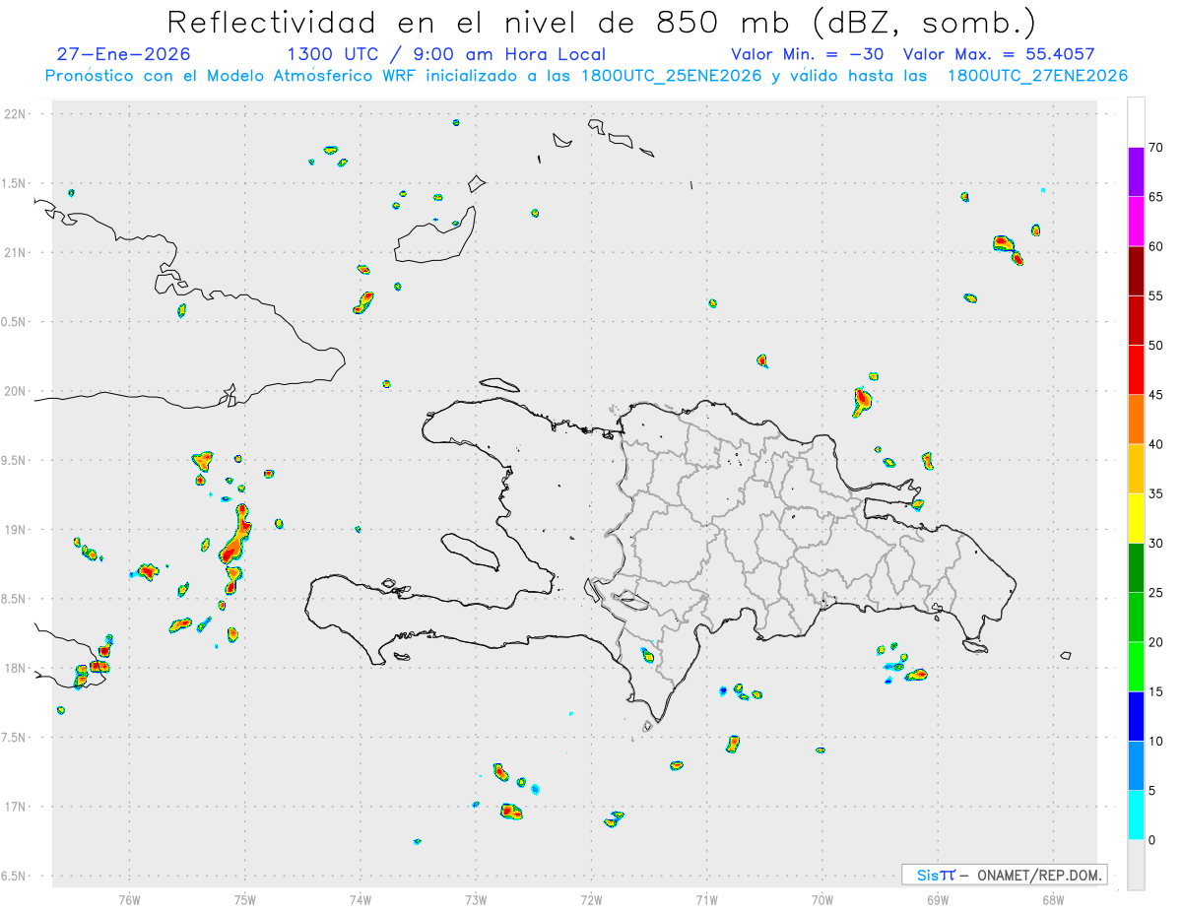Click the 'Valor Min. = -30' readout

[x=808, y=54]
